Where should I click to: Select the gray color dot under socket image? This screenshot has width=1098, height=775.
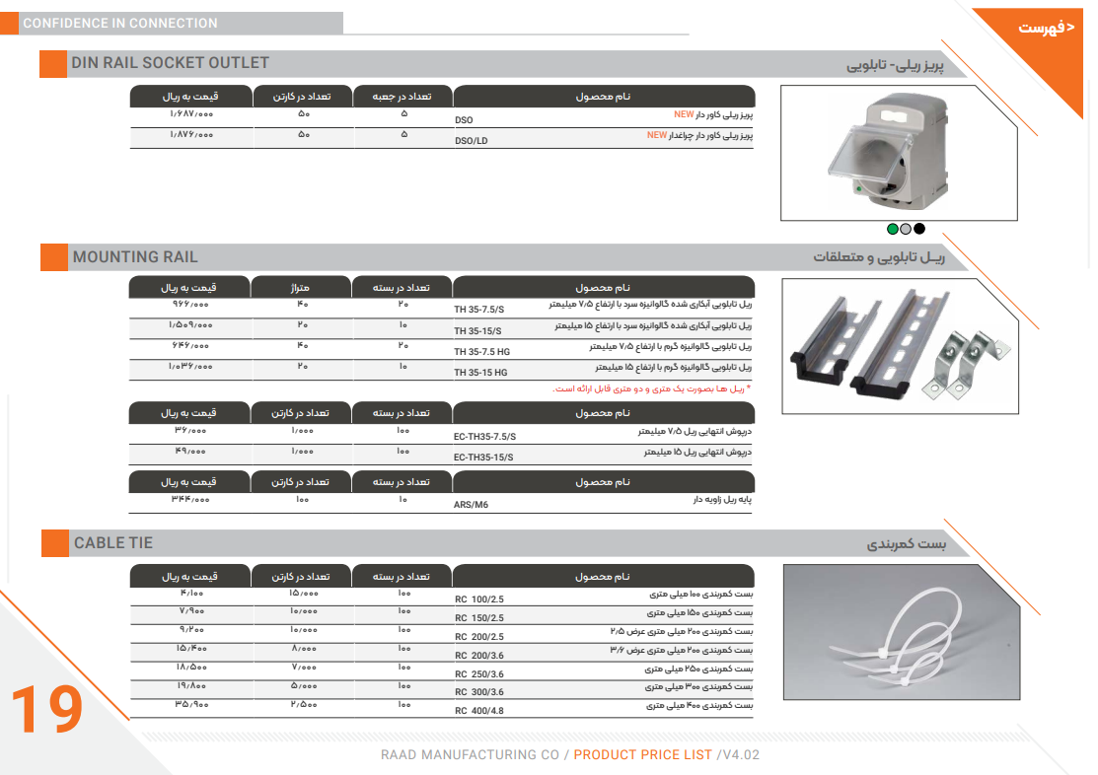(x=906, y=229)
